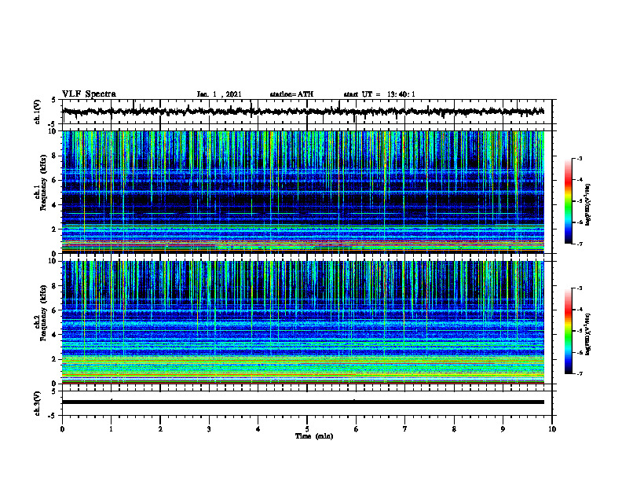Click time axis tick label 10
This screenshot has height=481, width=622.
click(x=552, y=429)
